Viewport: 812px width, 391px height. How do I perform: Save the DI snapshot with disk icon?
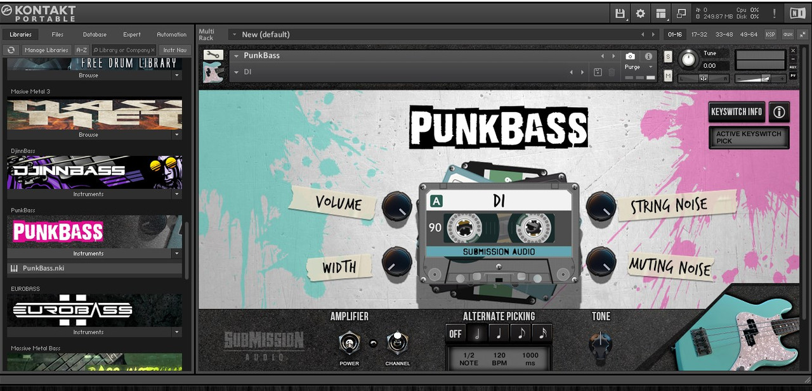point(598,72)
